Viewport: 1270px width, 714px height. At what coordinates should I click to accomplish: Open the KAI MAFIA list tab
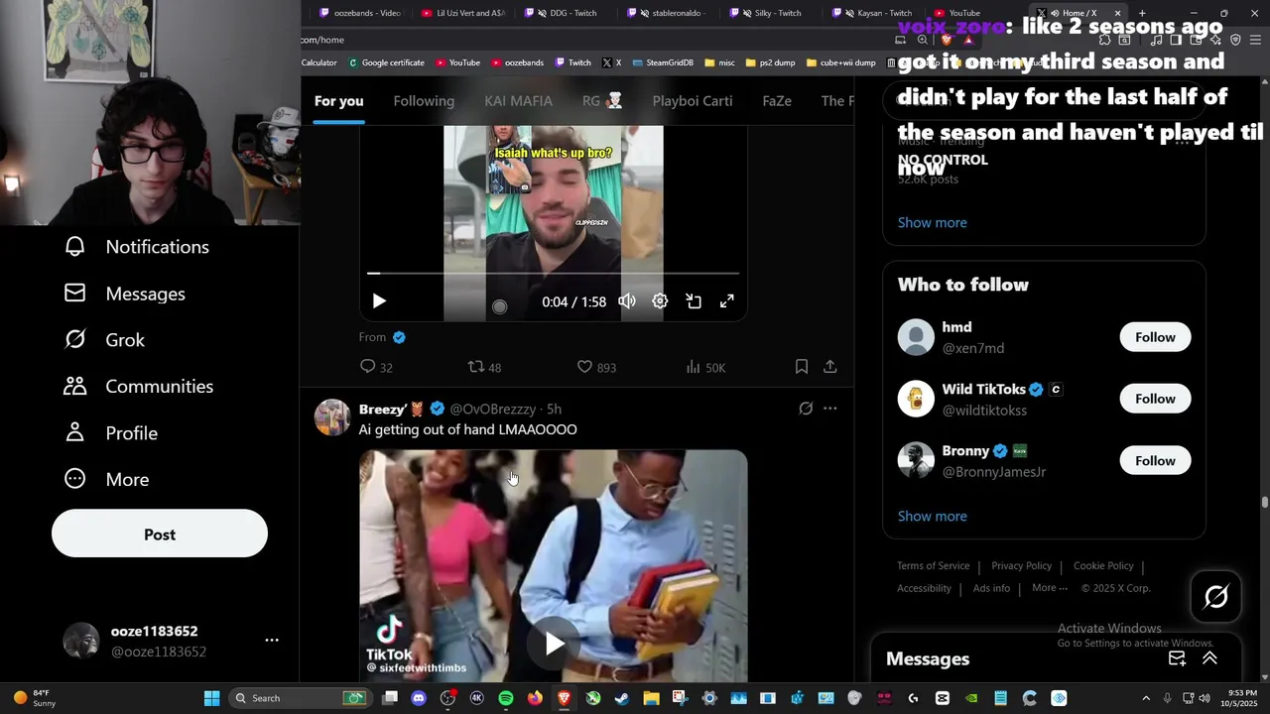(518, 101)
